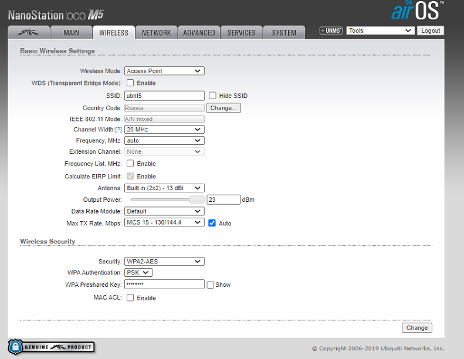The image size is (464, 359).
Task: Click the SSID input field
Action: coord(164,96)
